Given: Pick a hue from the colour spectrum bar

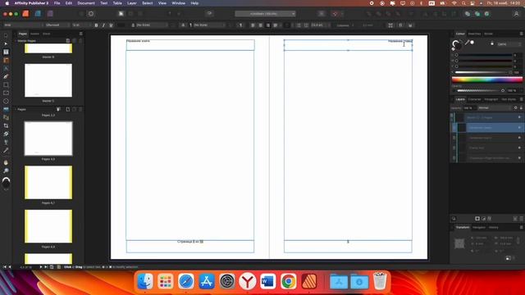Looking at the screenshot, I should point(487,79).
